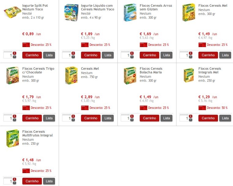The width and height of the screenshot is (233, 186).
Task: Open Flocos Cereais Integrais Mel product link
Action: click(x=209, y=70)
